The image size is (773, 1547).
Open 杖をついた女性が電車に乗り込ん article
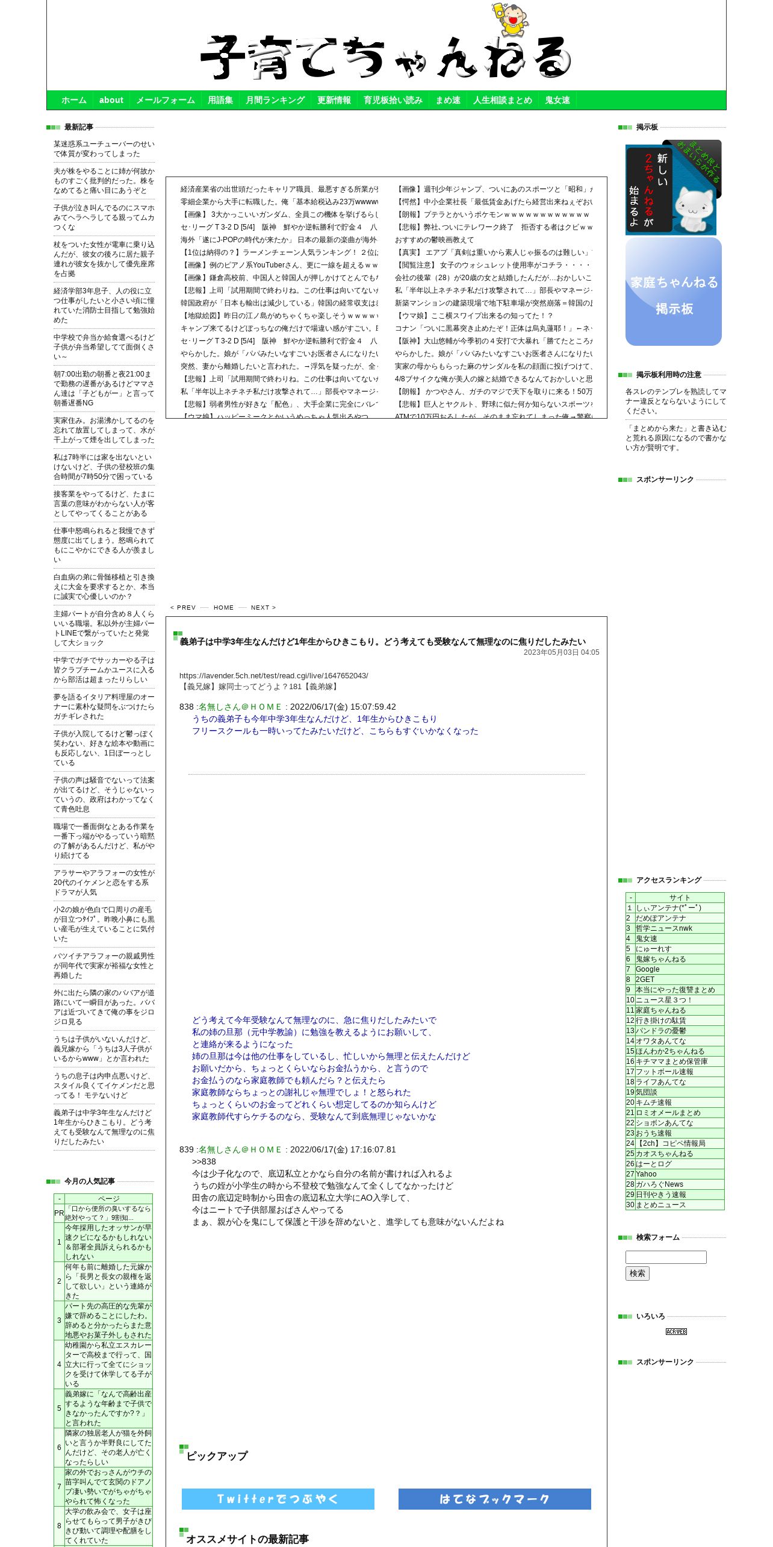click(x=104, y=259)
